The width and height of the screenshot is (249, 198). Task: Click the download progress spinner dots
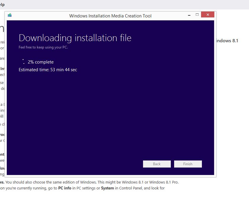23,61
